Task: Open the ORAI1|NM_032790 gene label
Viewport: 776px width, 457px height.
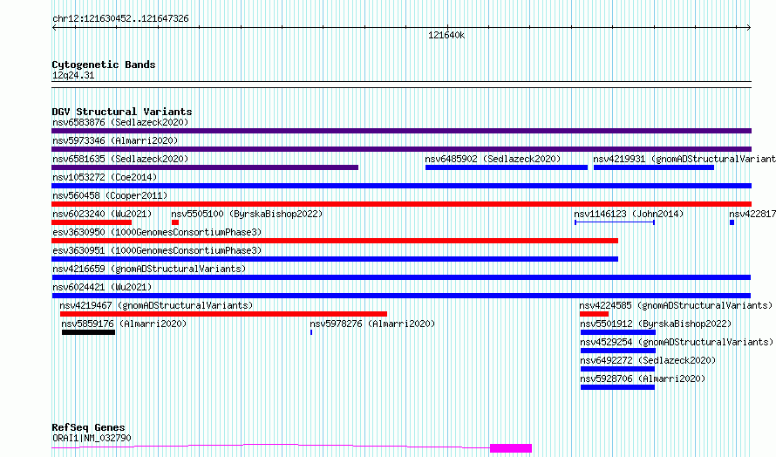Action: click(x=92, y=438)
